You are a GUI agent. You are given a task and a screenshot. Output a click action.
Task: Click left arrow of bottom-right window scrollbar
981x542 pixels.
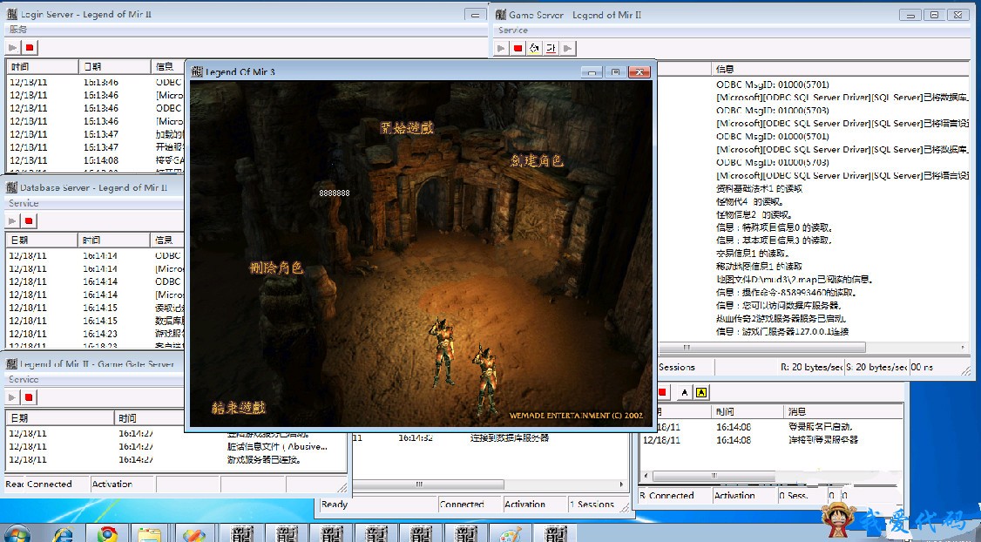[646, 477]
